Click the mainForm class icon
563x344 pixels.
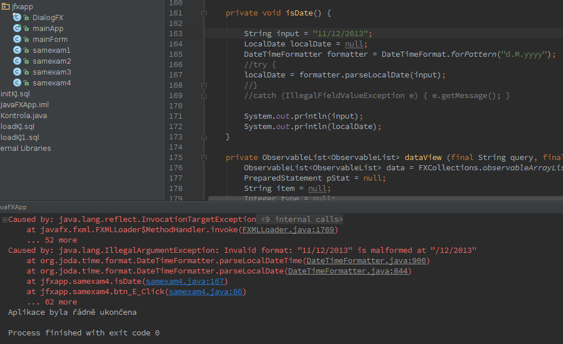tap(17, 39)
